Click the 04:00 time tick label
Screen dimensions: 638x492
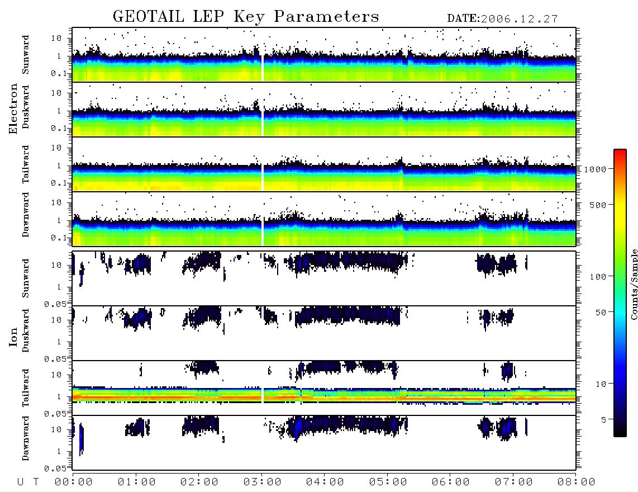tap(325, 482)
